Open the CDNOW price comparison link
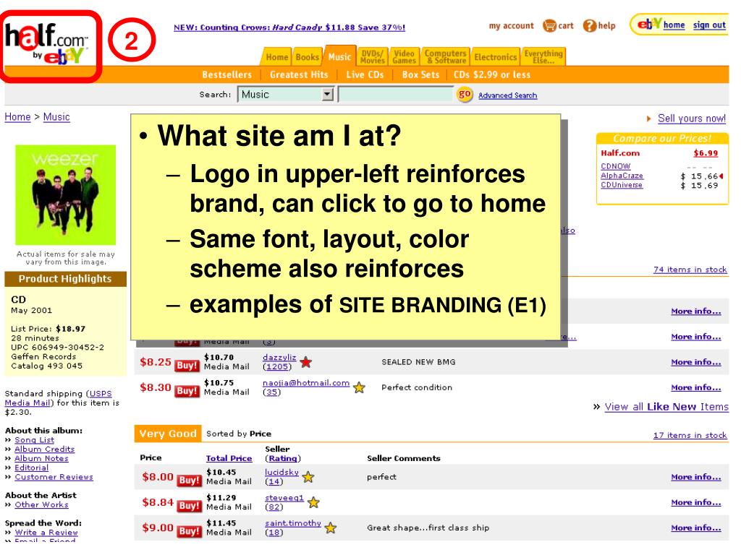The height and width of the screenshot is (555, 741). click(x=615, y=166)
